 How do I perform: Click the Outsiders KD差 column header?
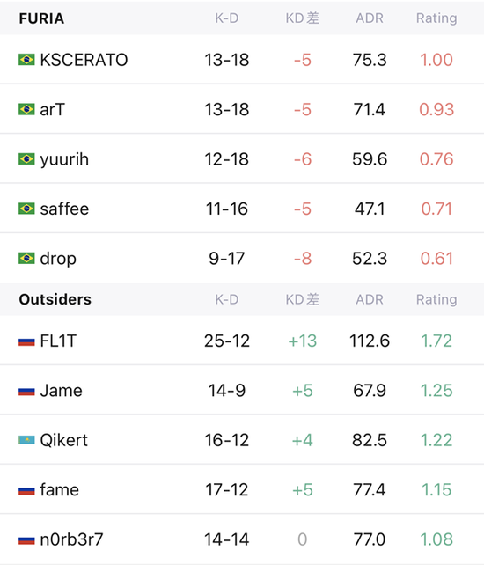[302, 299]
